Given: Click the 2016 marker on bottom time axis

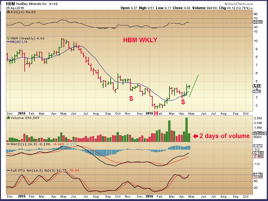Looking at the screenshot, I should (x=149, y=196).
